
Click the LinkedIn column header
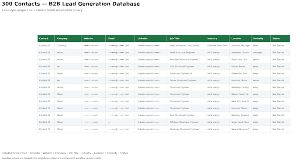pyautogui.click(x=151, y=38)
